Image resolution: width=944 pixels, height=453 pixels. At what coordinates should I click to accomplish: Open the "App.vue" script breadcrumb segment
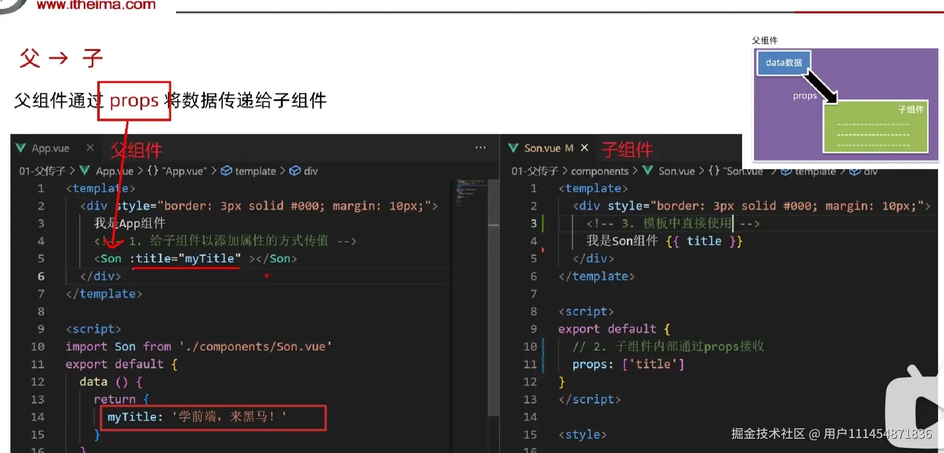pos(184,171)
